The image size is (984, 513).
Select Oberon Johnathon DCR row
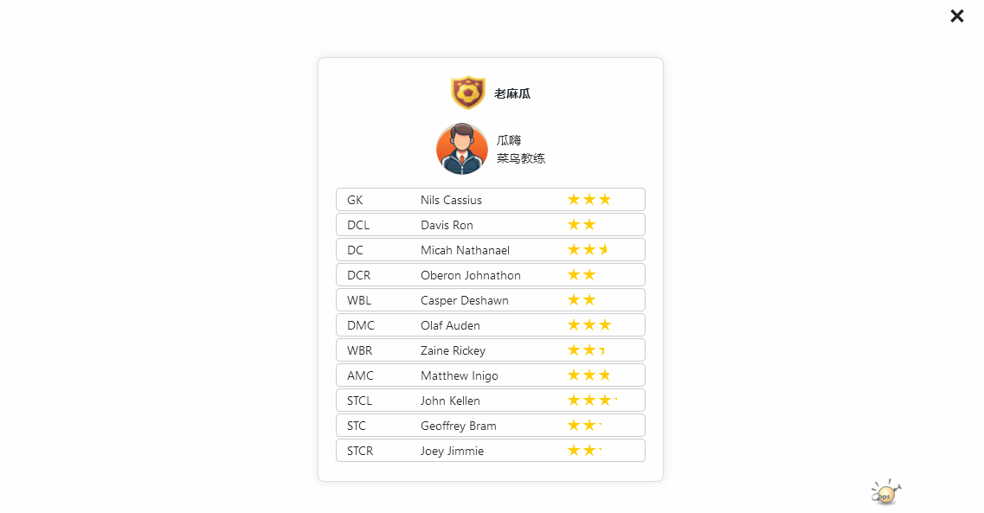(491, 275)
